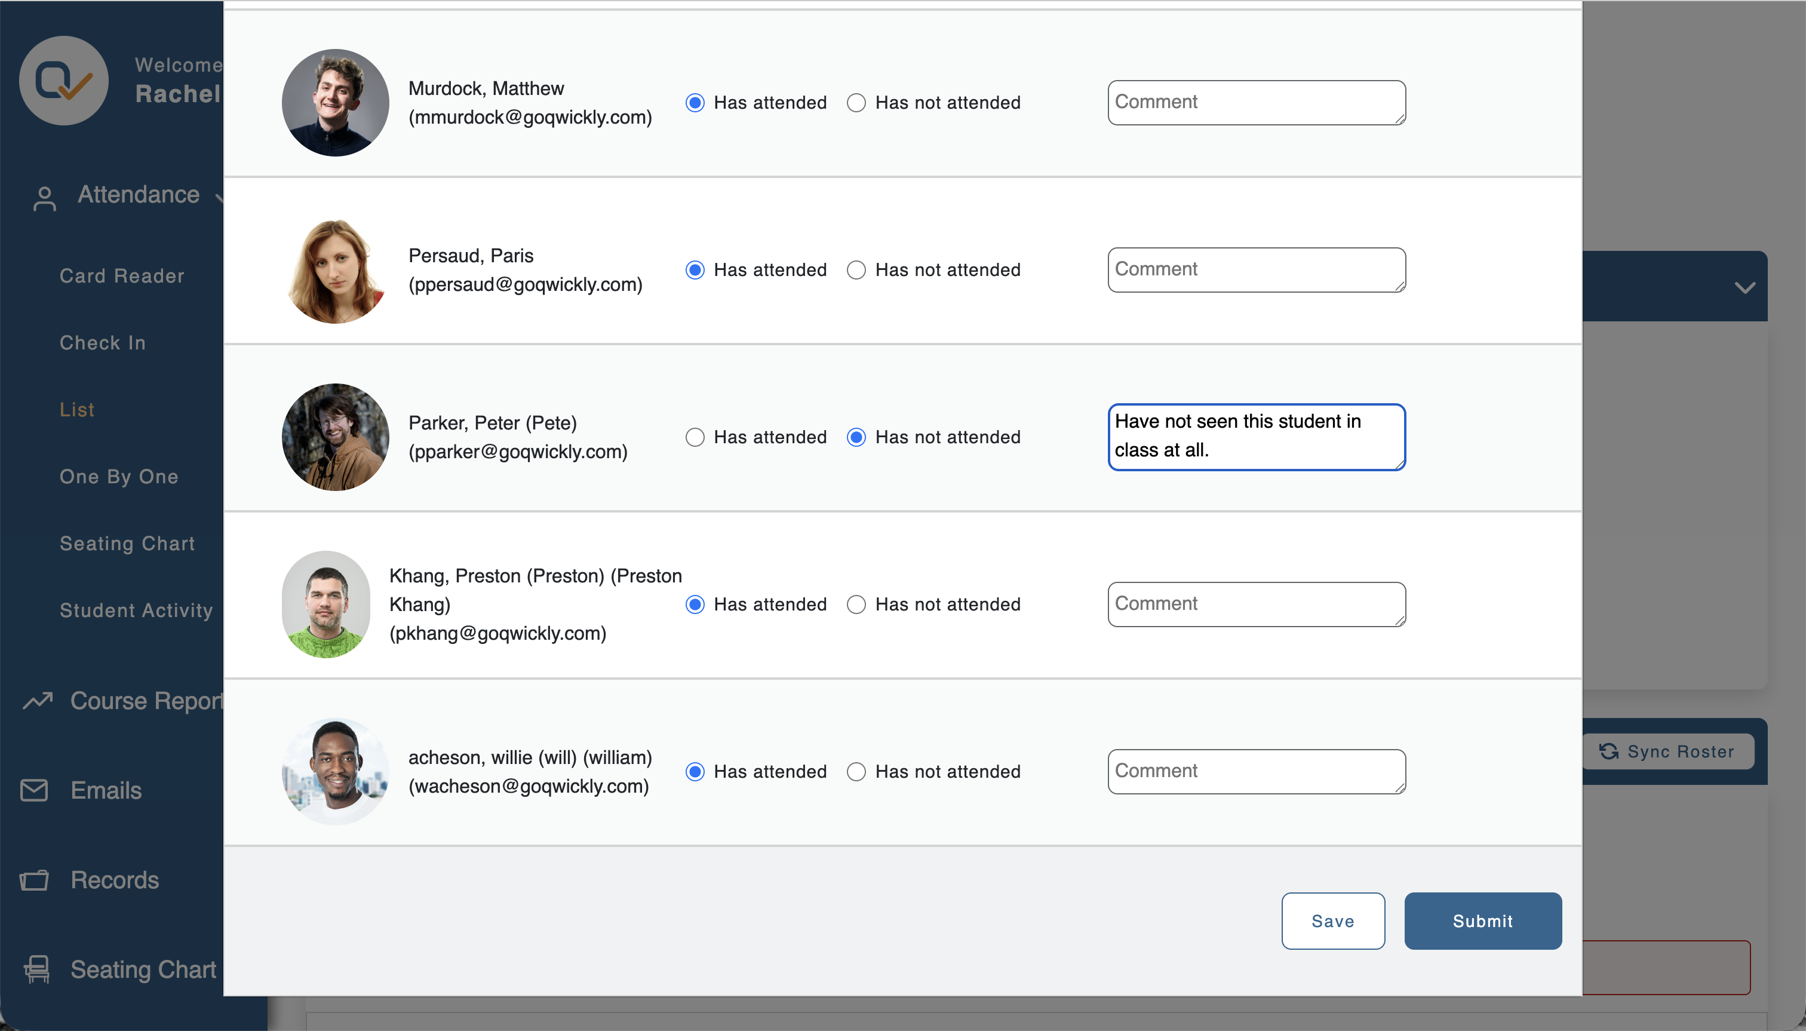
Task: Click the Course Report trend icon
Action: pos(38,700)
